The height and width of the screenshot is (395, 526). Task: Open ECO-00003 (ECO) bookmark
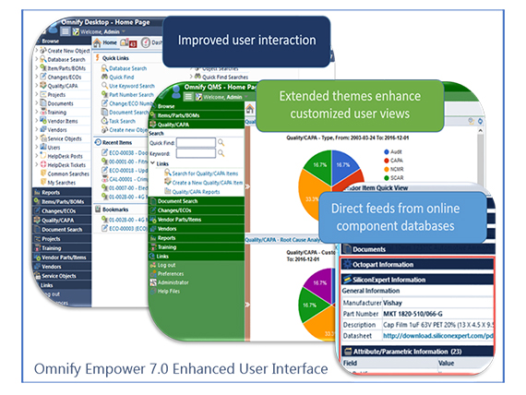[x=128, y=228]
